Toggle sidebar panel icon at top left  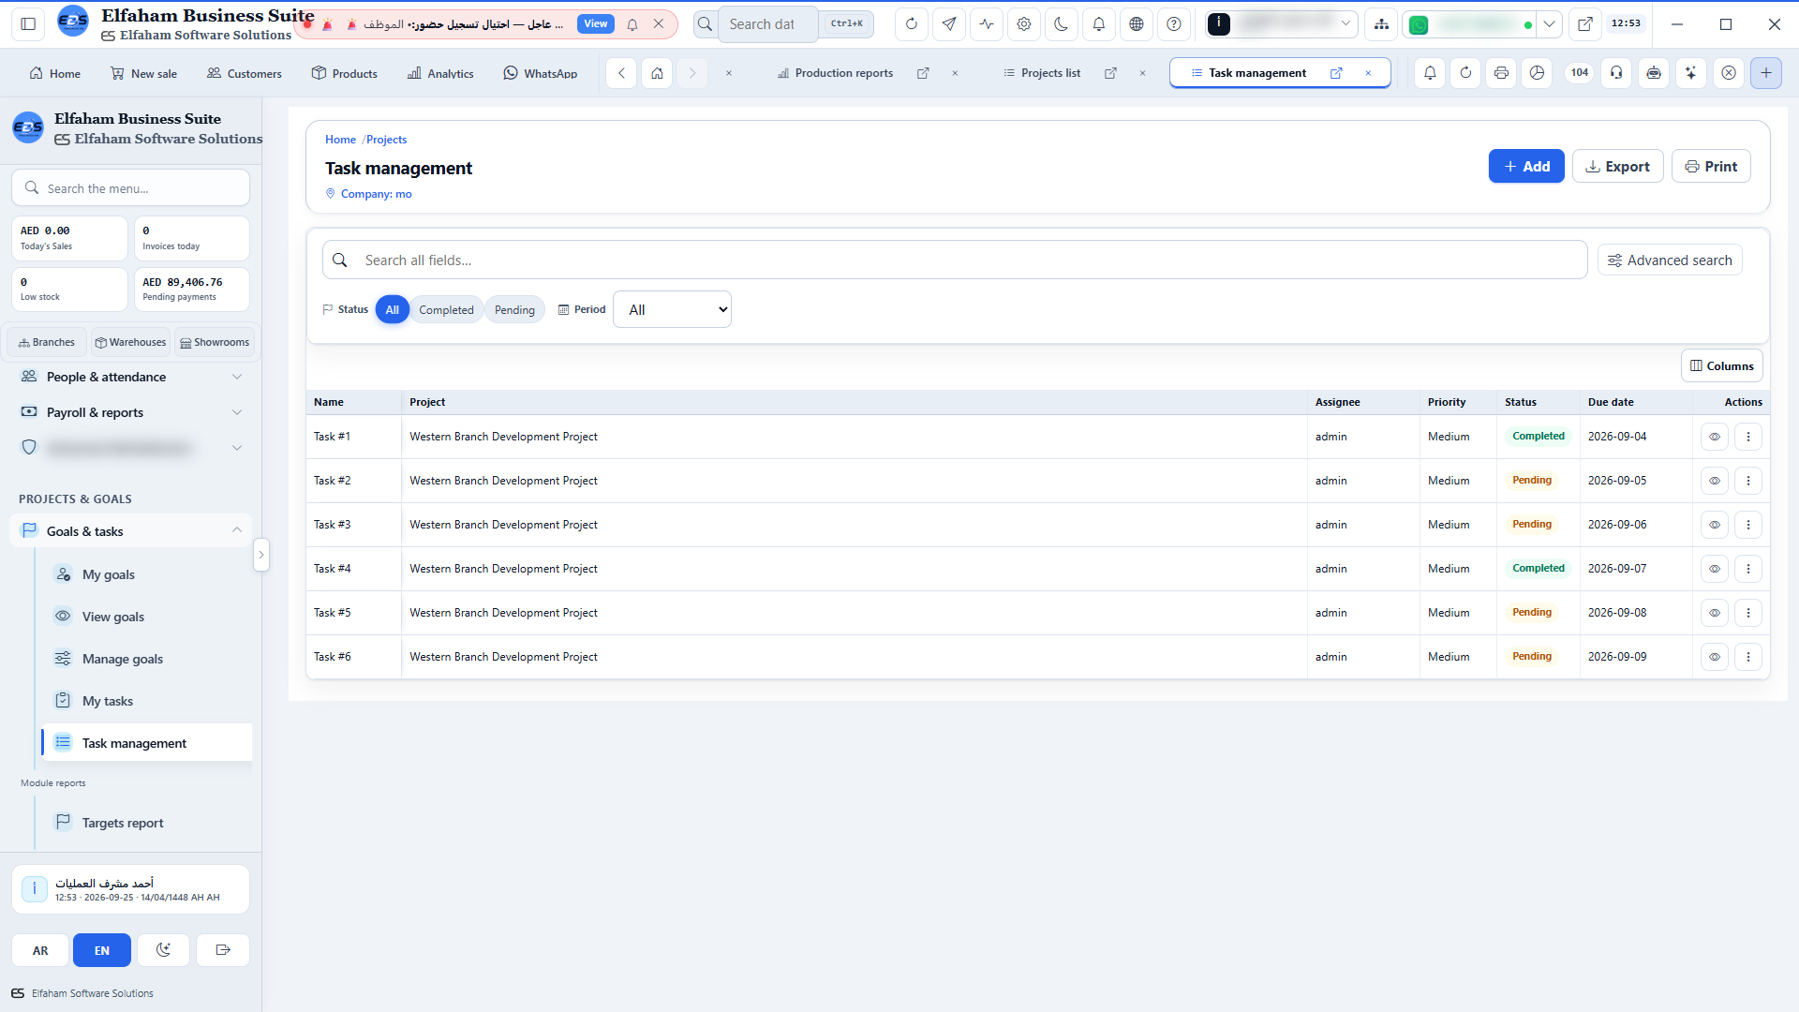(28, 24)
